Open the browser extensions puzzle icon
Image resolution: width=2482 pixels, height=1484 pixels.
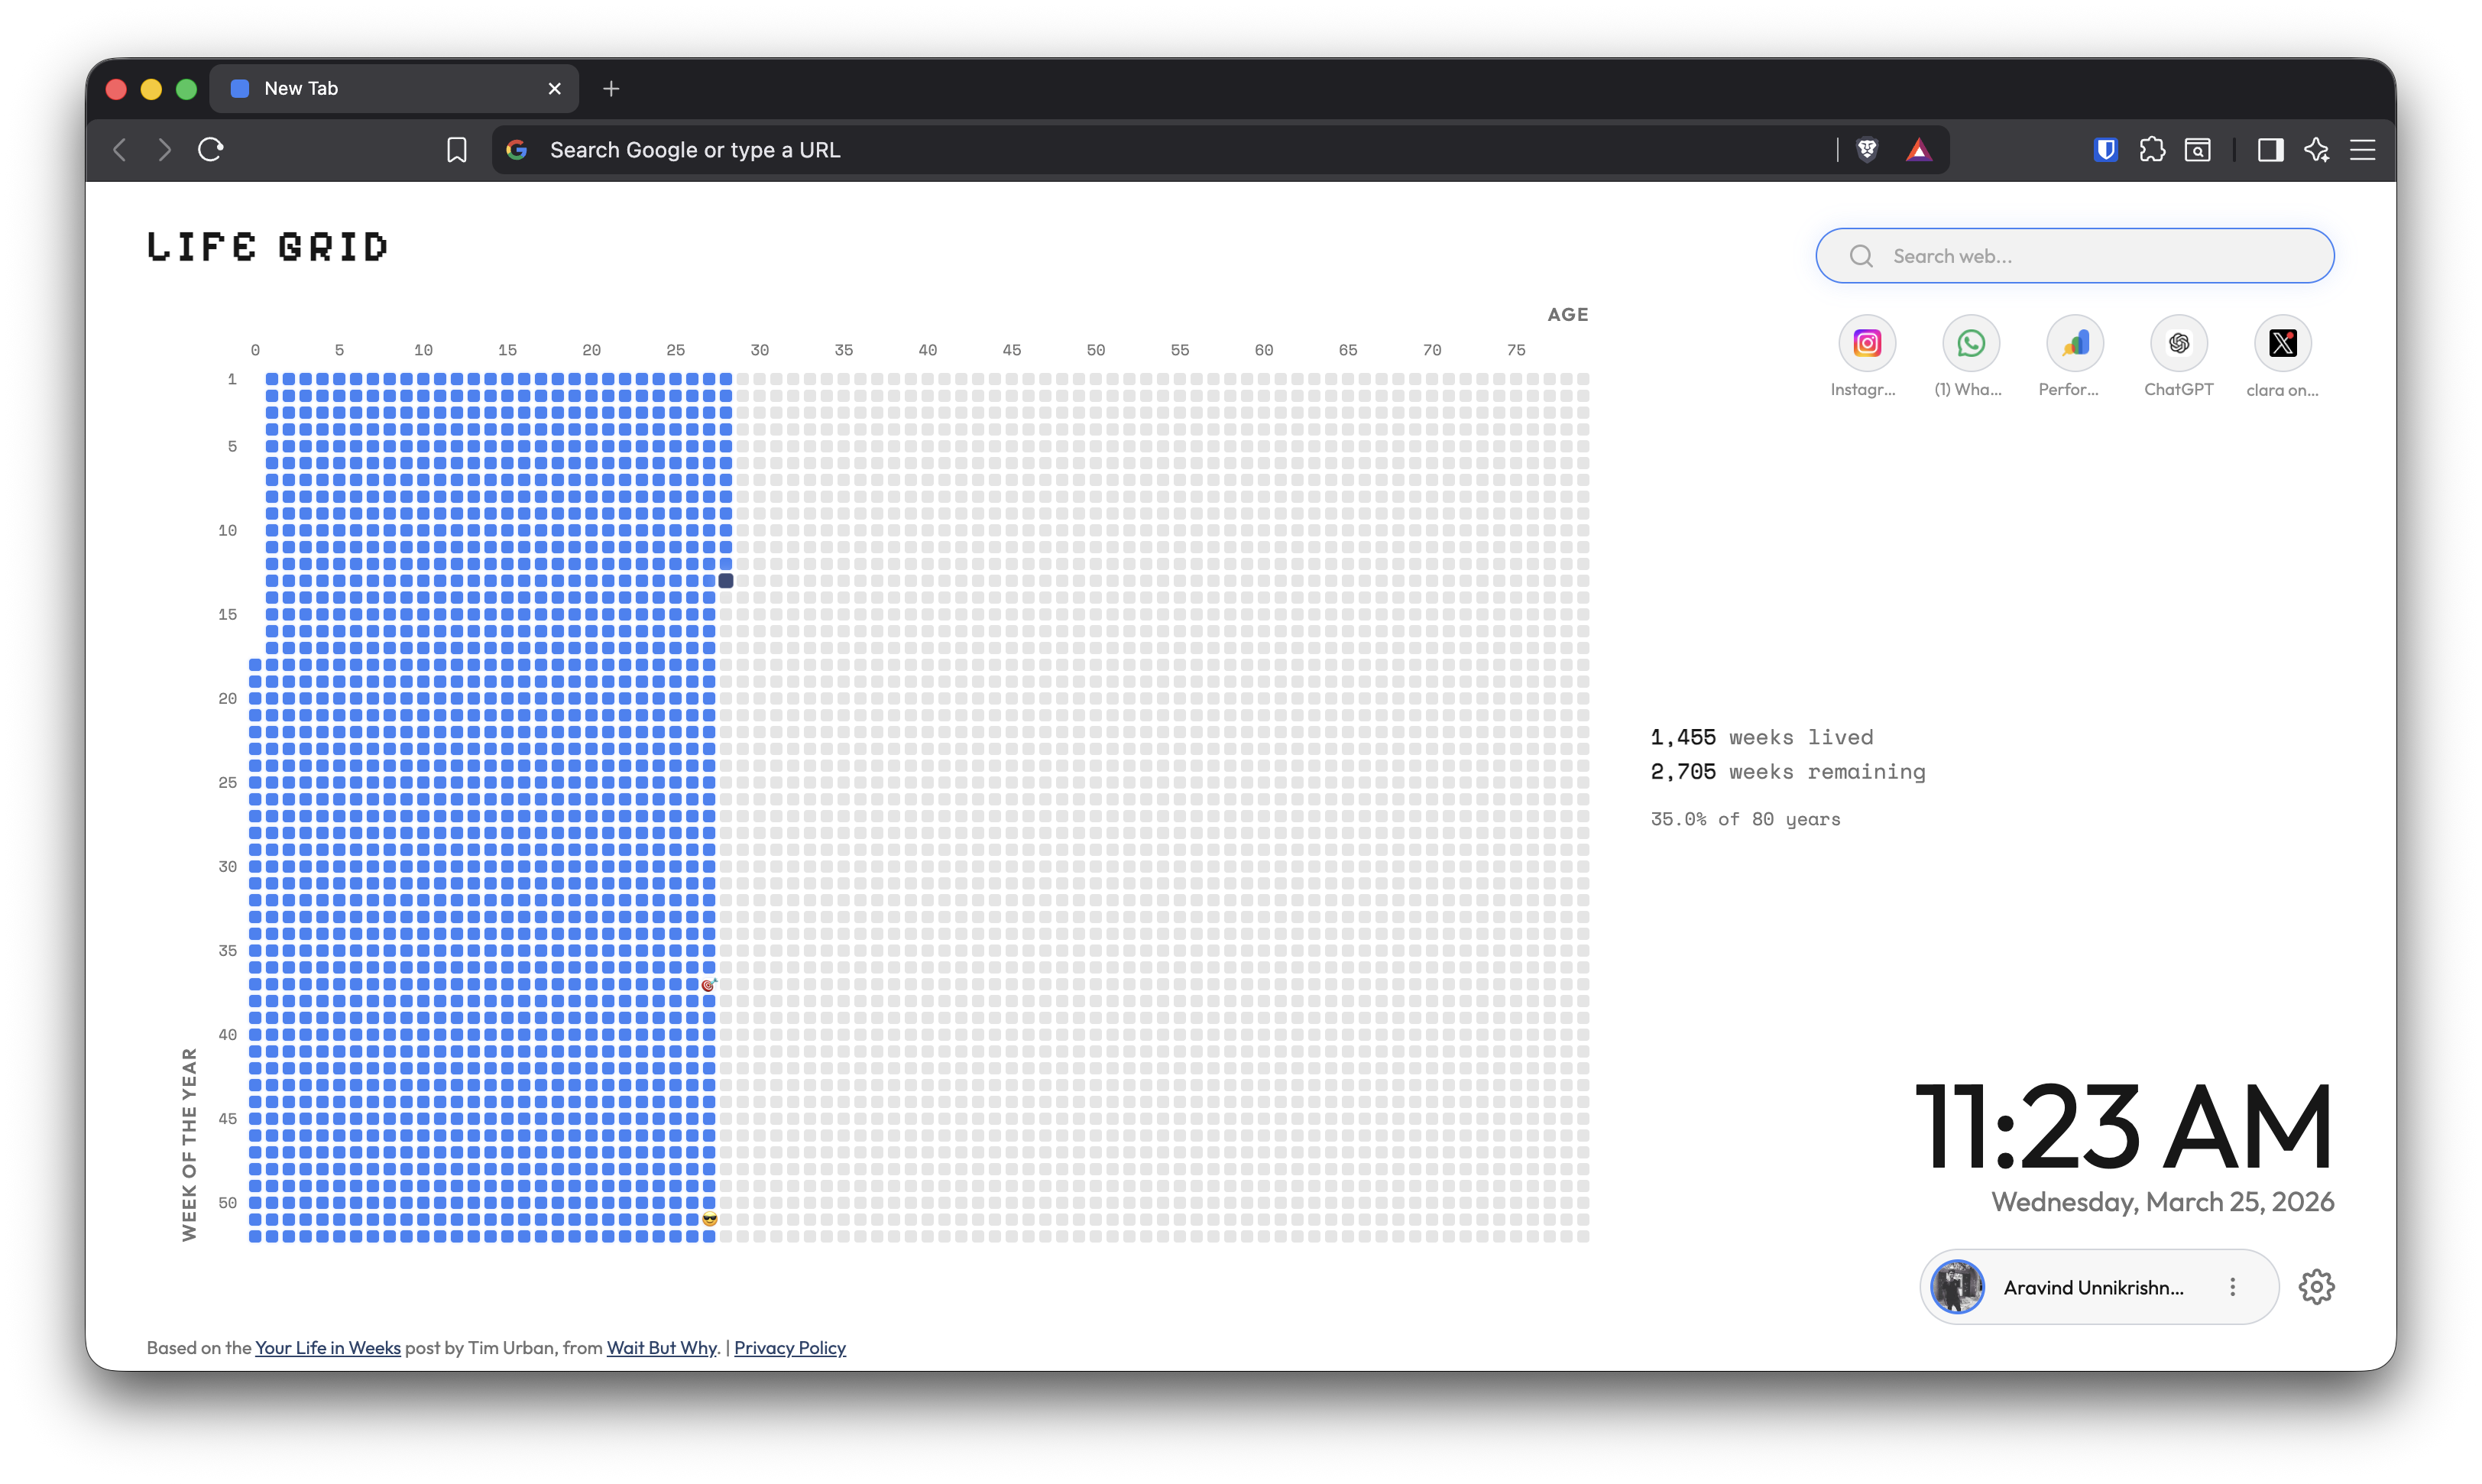pos(2152,149)
